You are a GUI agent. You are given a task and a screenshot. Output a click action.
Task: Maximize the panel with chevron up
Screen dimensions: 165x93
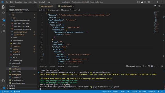(159, 66)
